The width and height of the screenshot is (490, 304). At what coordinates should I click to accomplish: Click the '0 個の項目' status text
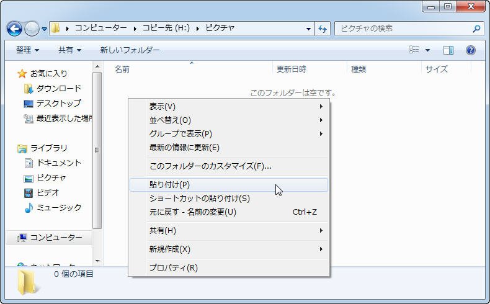74,274
